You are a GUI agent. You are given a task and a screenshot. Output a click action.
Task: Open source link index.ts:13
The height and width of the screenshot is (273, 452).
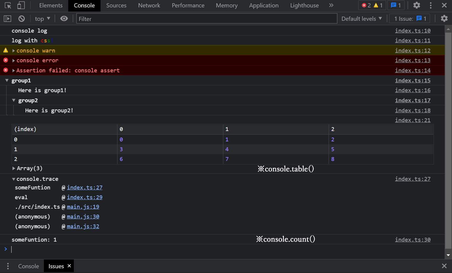pyautogui.click(x=413, y=60)
